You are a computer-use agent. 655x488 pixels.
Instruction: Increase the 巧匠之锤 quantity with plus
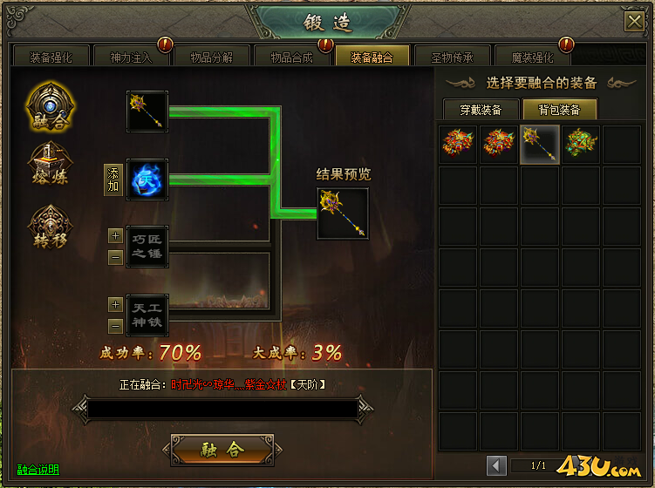[x=116, y=236]
